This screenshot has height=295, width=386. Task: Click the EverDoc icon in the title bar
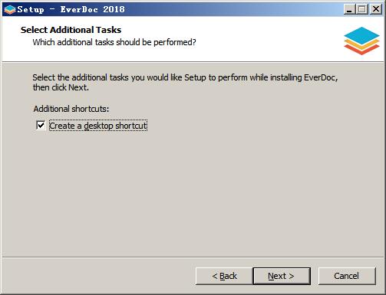point(10,9)
